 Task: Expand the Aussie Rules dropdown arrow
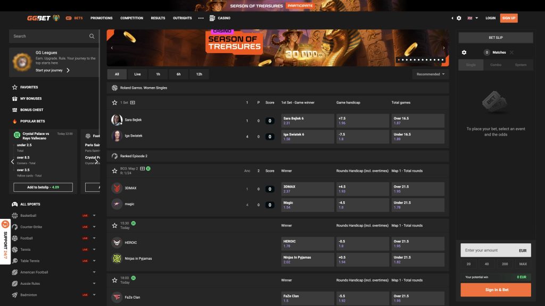click(x=94, y=284)
